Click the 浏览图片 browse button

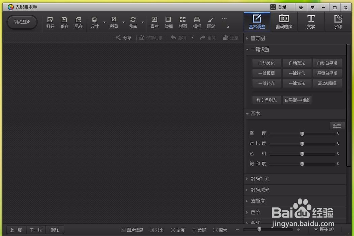pyautogui.click(x=22, y=22)
